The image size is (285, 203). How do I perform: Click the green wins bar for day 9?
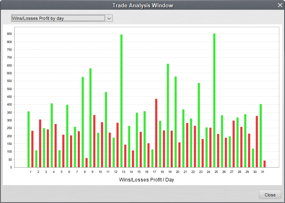coord(90,118)
